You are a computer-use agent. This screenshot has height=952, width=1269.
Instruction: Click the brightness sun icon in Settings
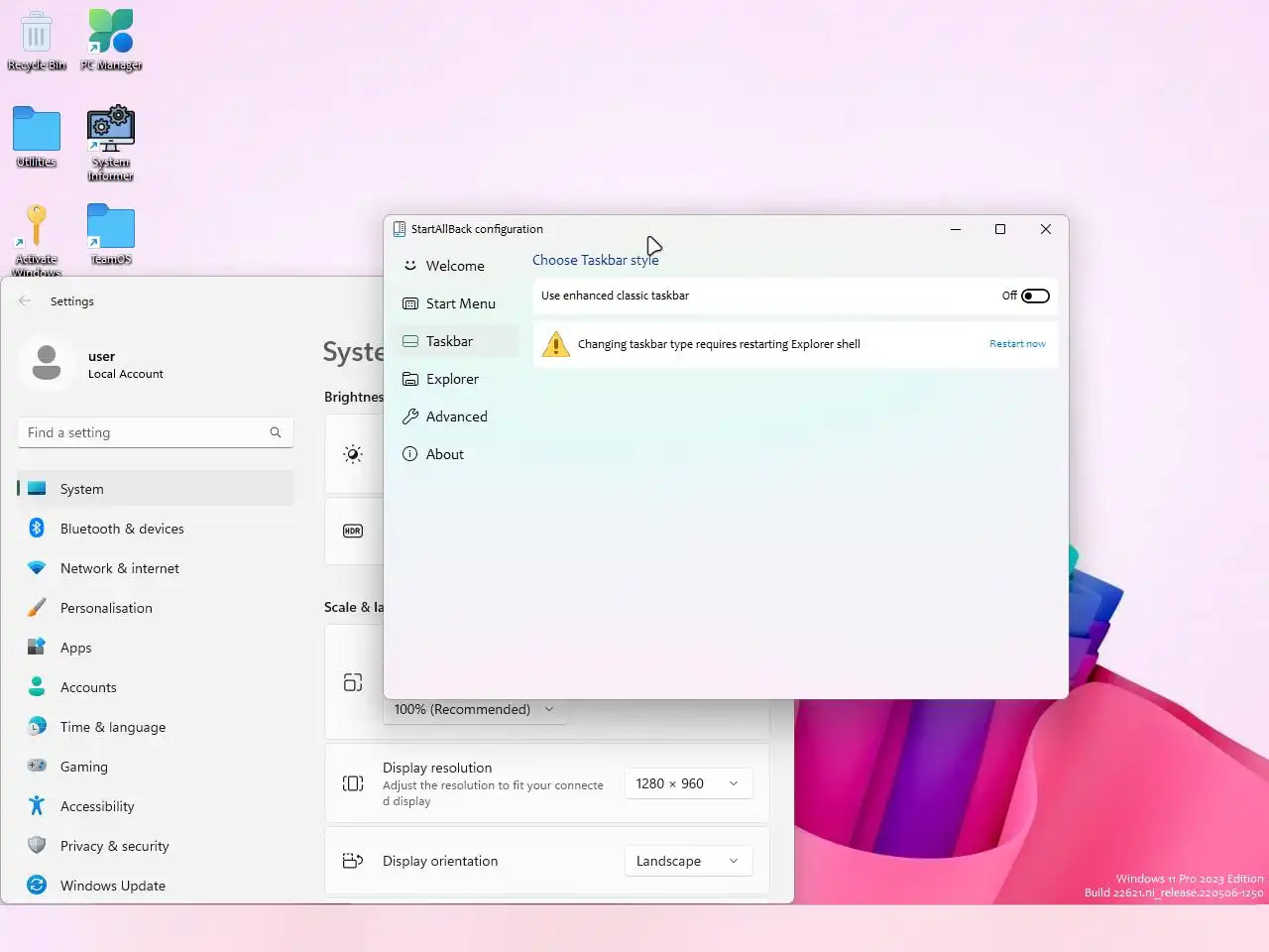353,454
